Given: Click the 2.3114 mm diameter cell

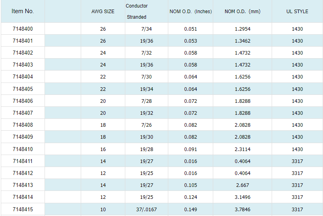Looking at the screenshot, I should click(x=242, y=149).
